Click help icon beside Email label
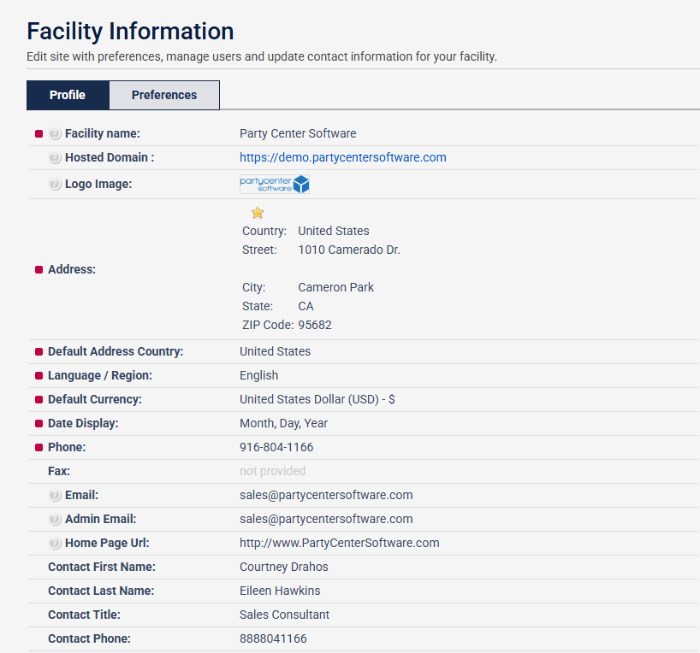Screen dimensions: 700x653 click(55, 495)
